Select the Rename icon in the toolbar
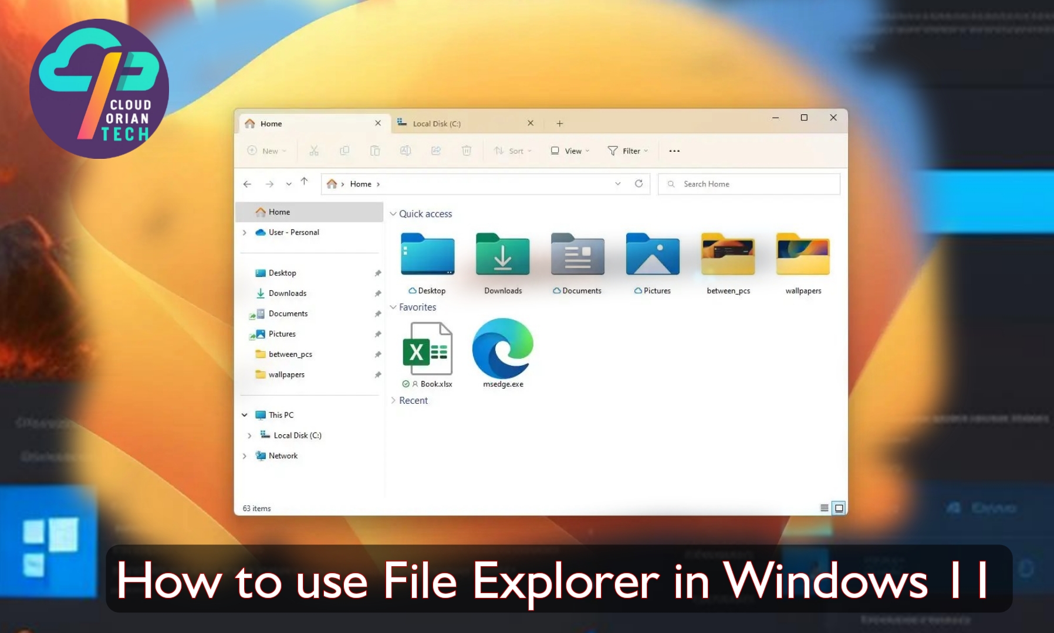The image size is (1054, 633). pos(406,151)
